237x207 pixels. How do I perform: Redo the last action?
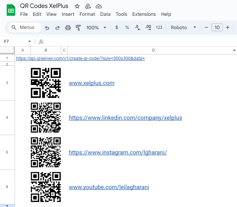pyautogui.click(x=57, y=27)
